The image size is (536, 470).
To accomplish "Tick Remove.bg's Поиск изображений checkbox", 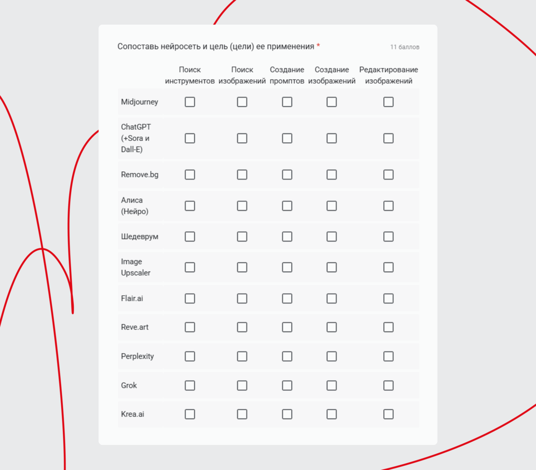I will 242,175.
